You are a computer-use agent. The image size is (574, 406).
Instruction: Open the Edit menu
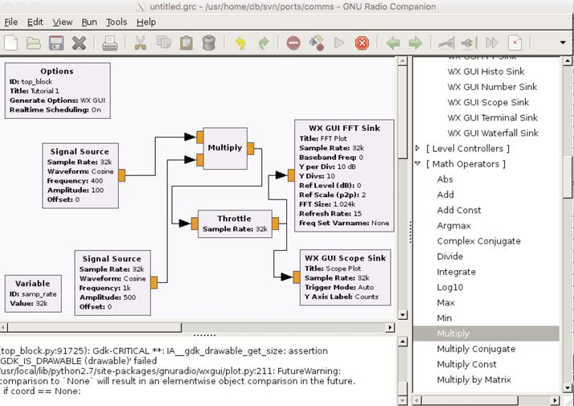[x=35, y=22]
